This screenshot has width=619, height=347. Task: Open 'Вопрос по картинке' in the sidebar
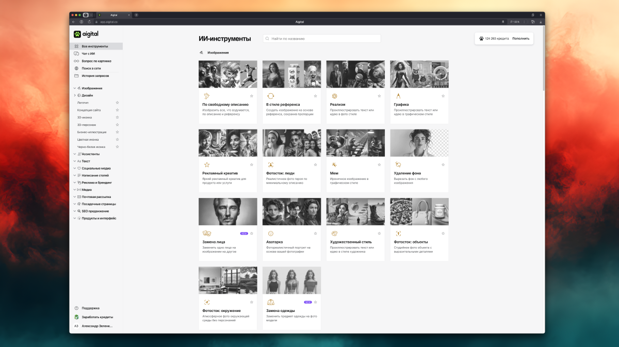[x=96, y=61]
